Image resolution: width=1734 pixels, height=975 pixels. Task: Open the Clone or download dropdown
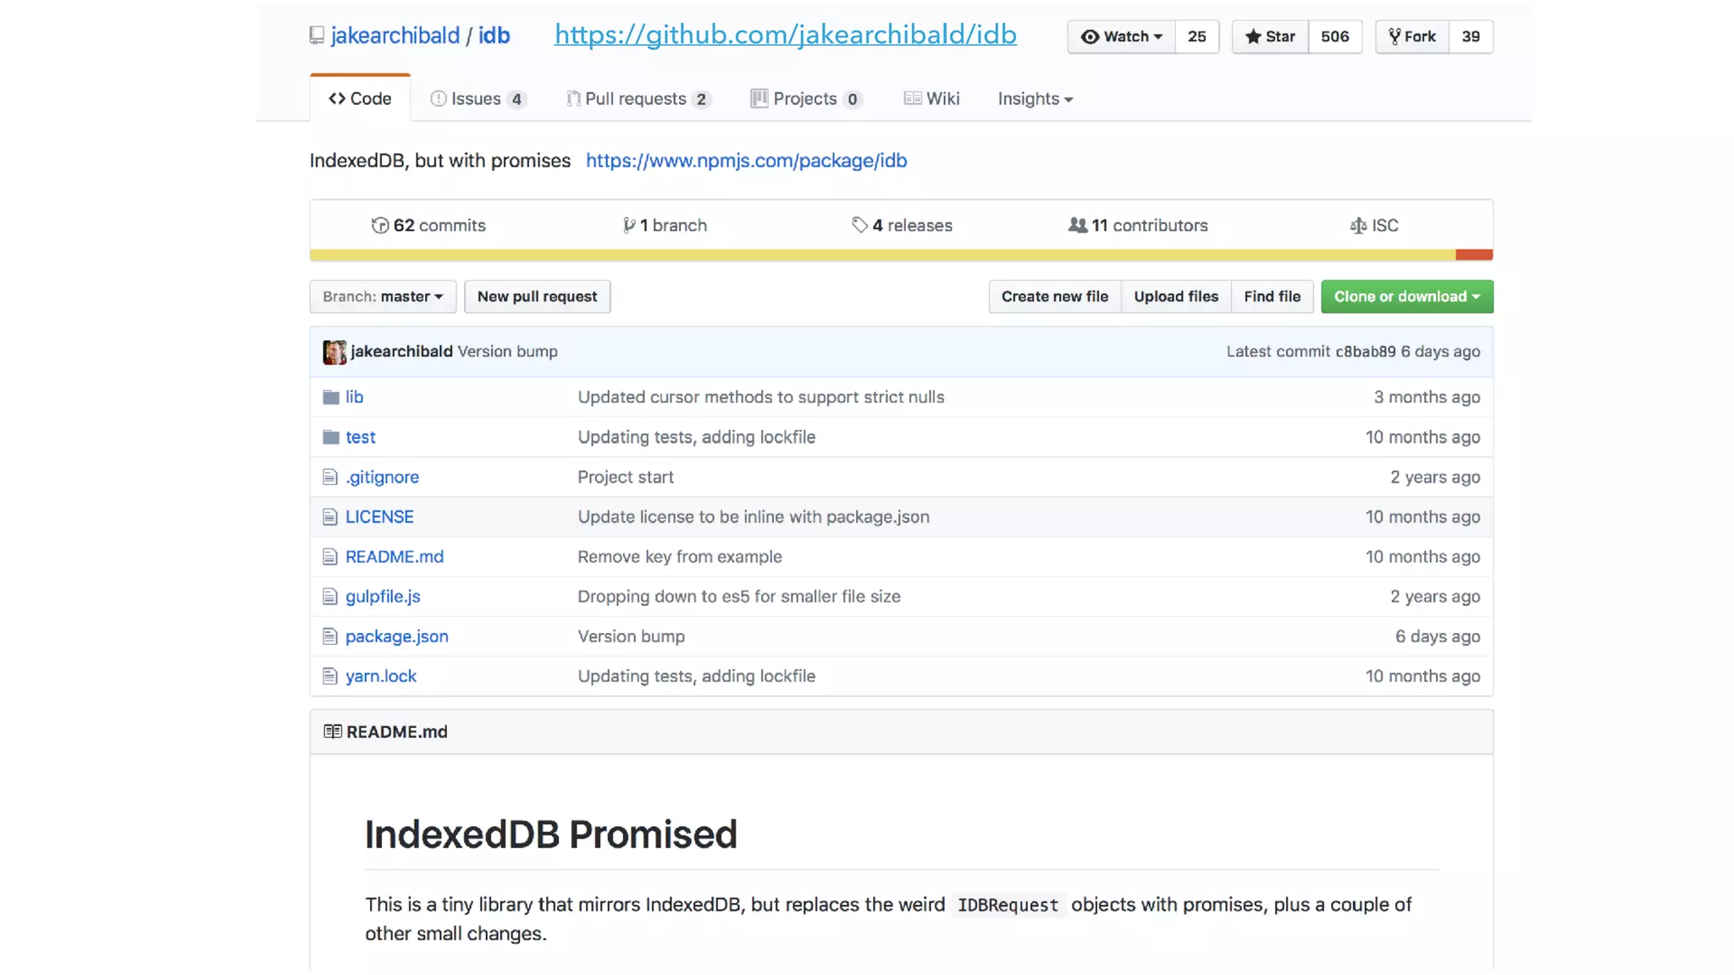[1406, 296]
